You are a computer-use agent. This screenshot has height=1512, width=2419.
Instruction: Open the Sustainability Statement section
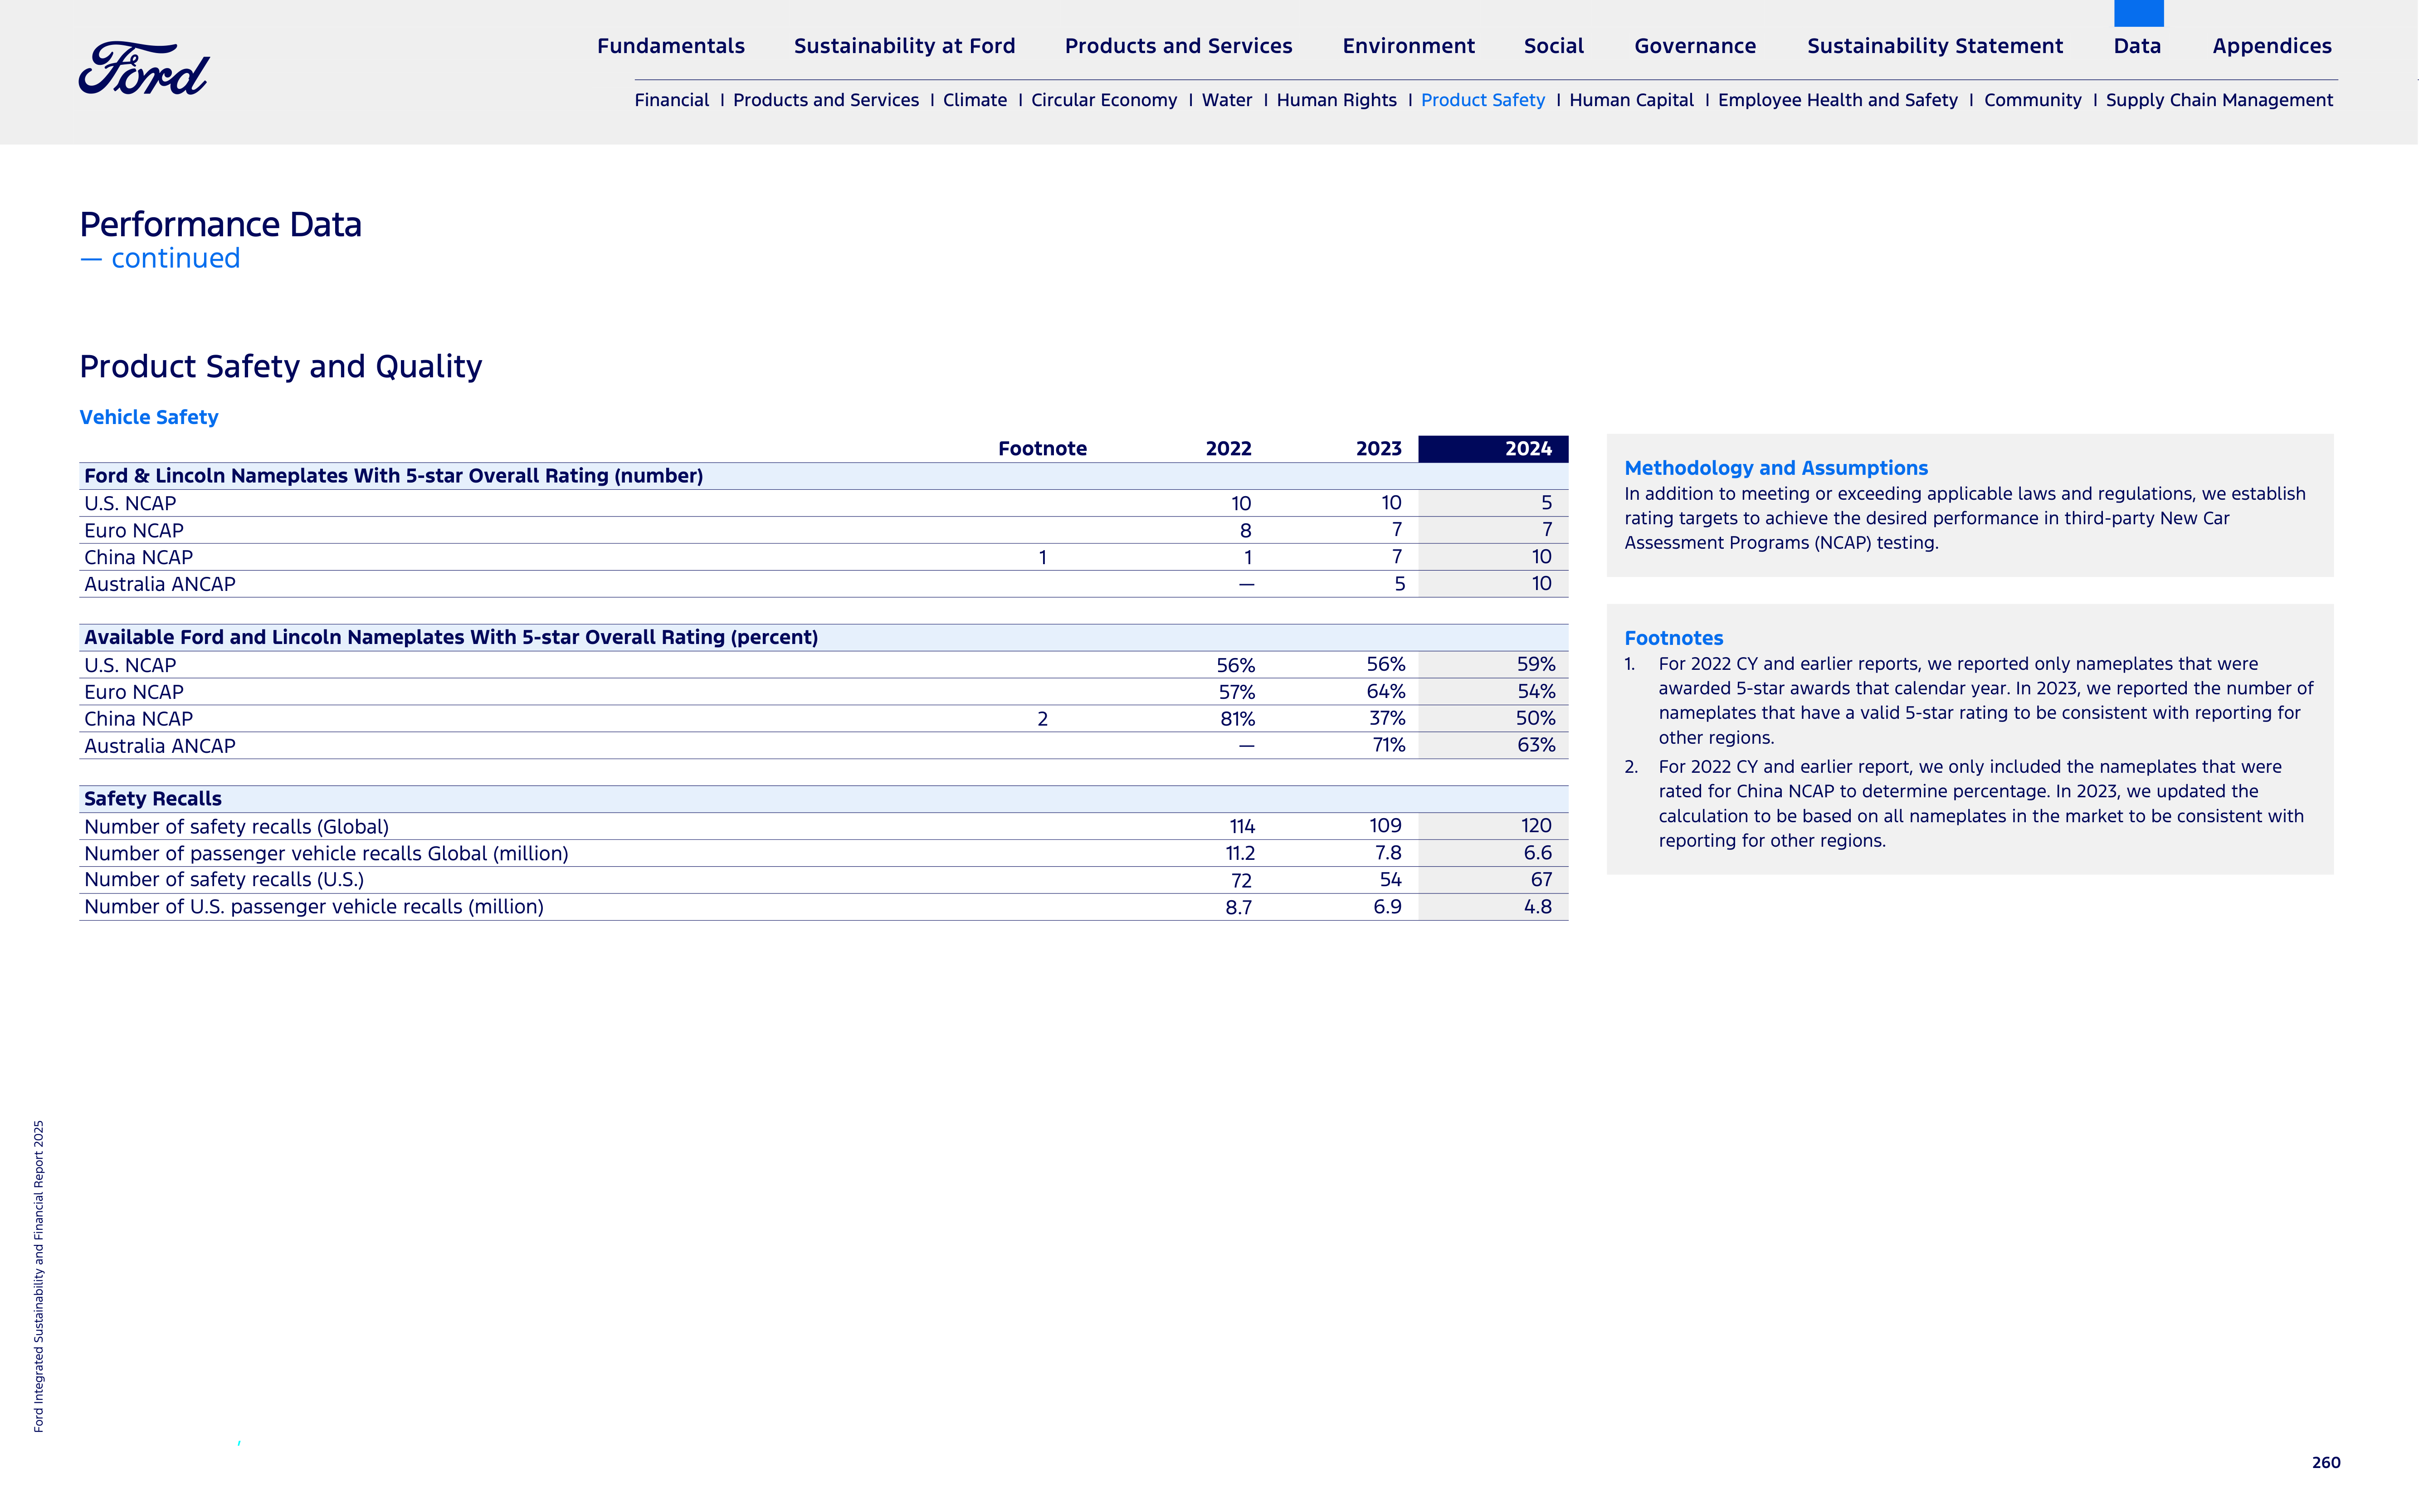(x=1935, y=46)
